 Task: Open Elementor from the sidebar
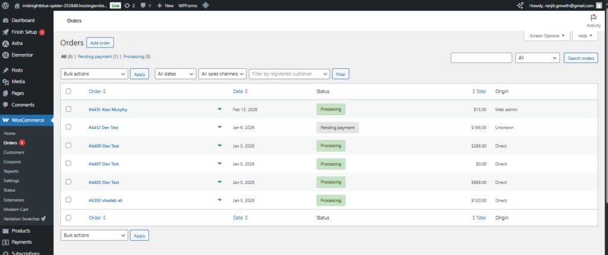pos(23,55)
